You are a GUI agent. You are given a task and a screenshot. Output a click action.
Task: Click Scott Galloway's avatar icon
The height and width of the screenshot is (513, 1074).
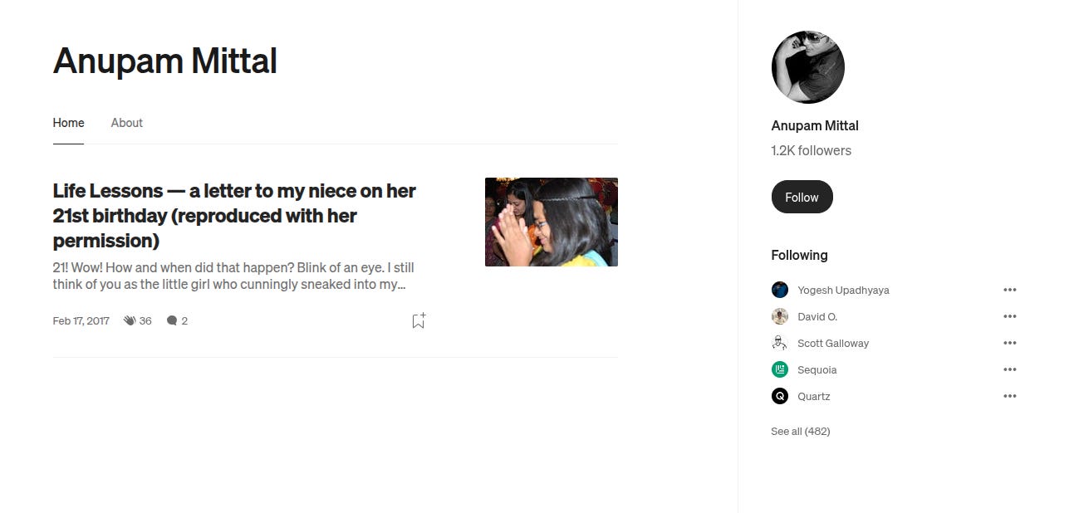coord(779,343)
